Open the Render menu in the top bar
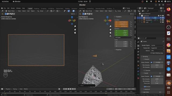 pyautogui.click(x=13, y=8)
